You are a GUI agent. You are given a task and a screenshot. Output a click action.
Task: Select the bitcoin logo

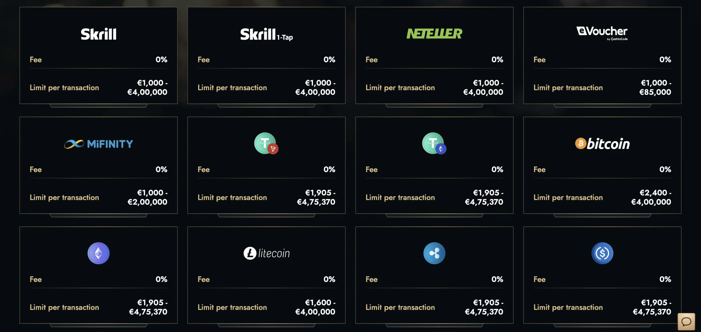pyautogui.click(x=602, y=144)
